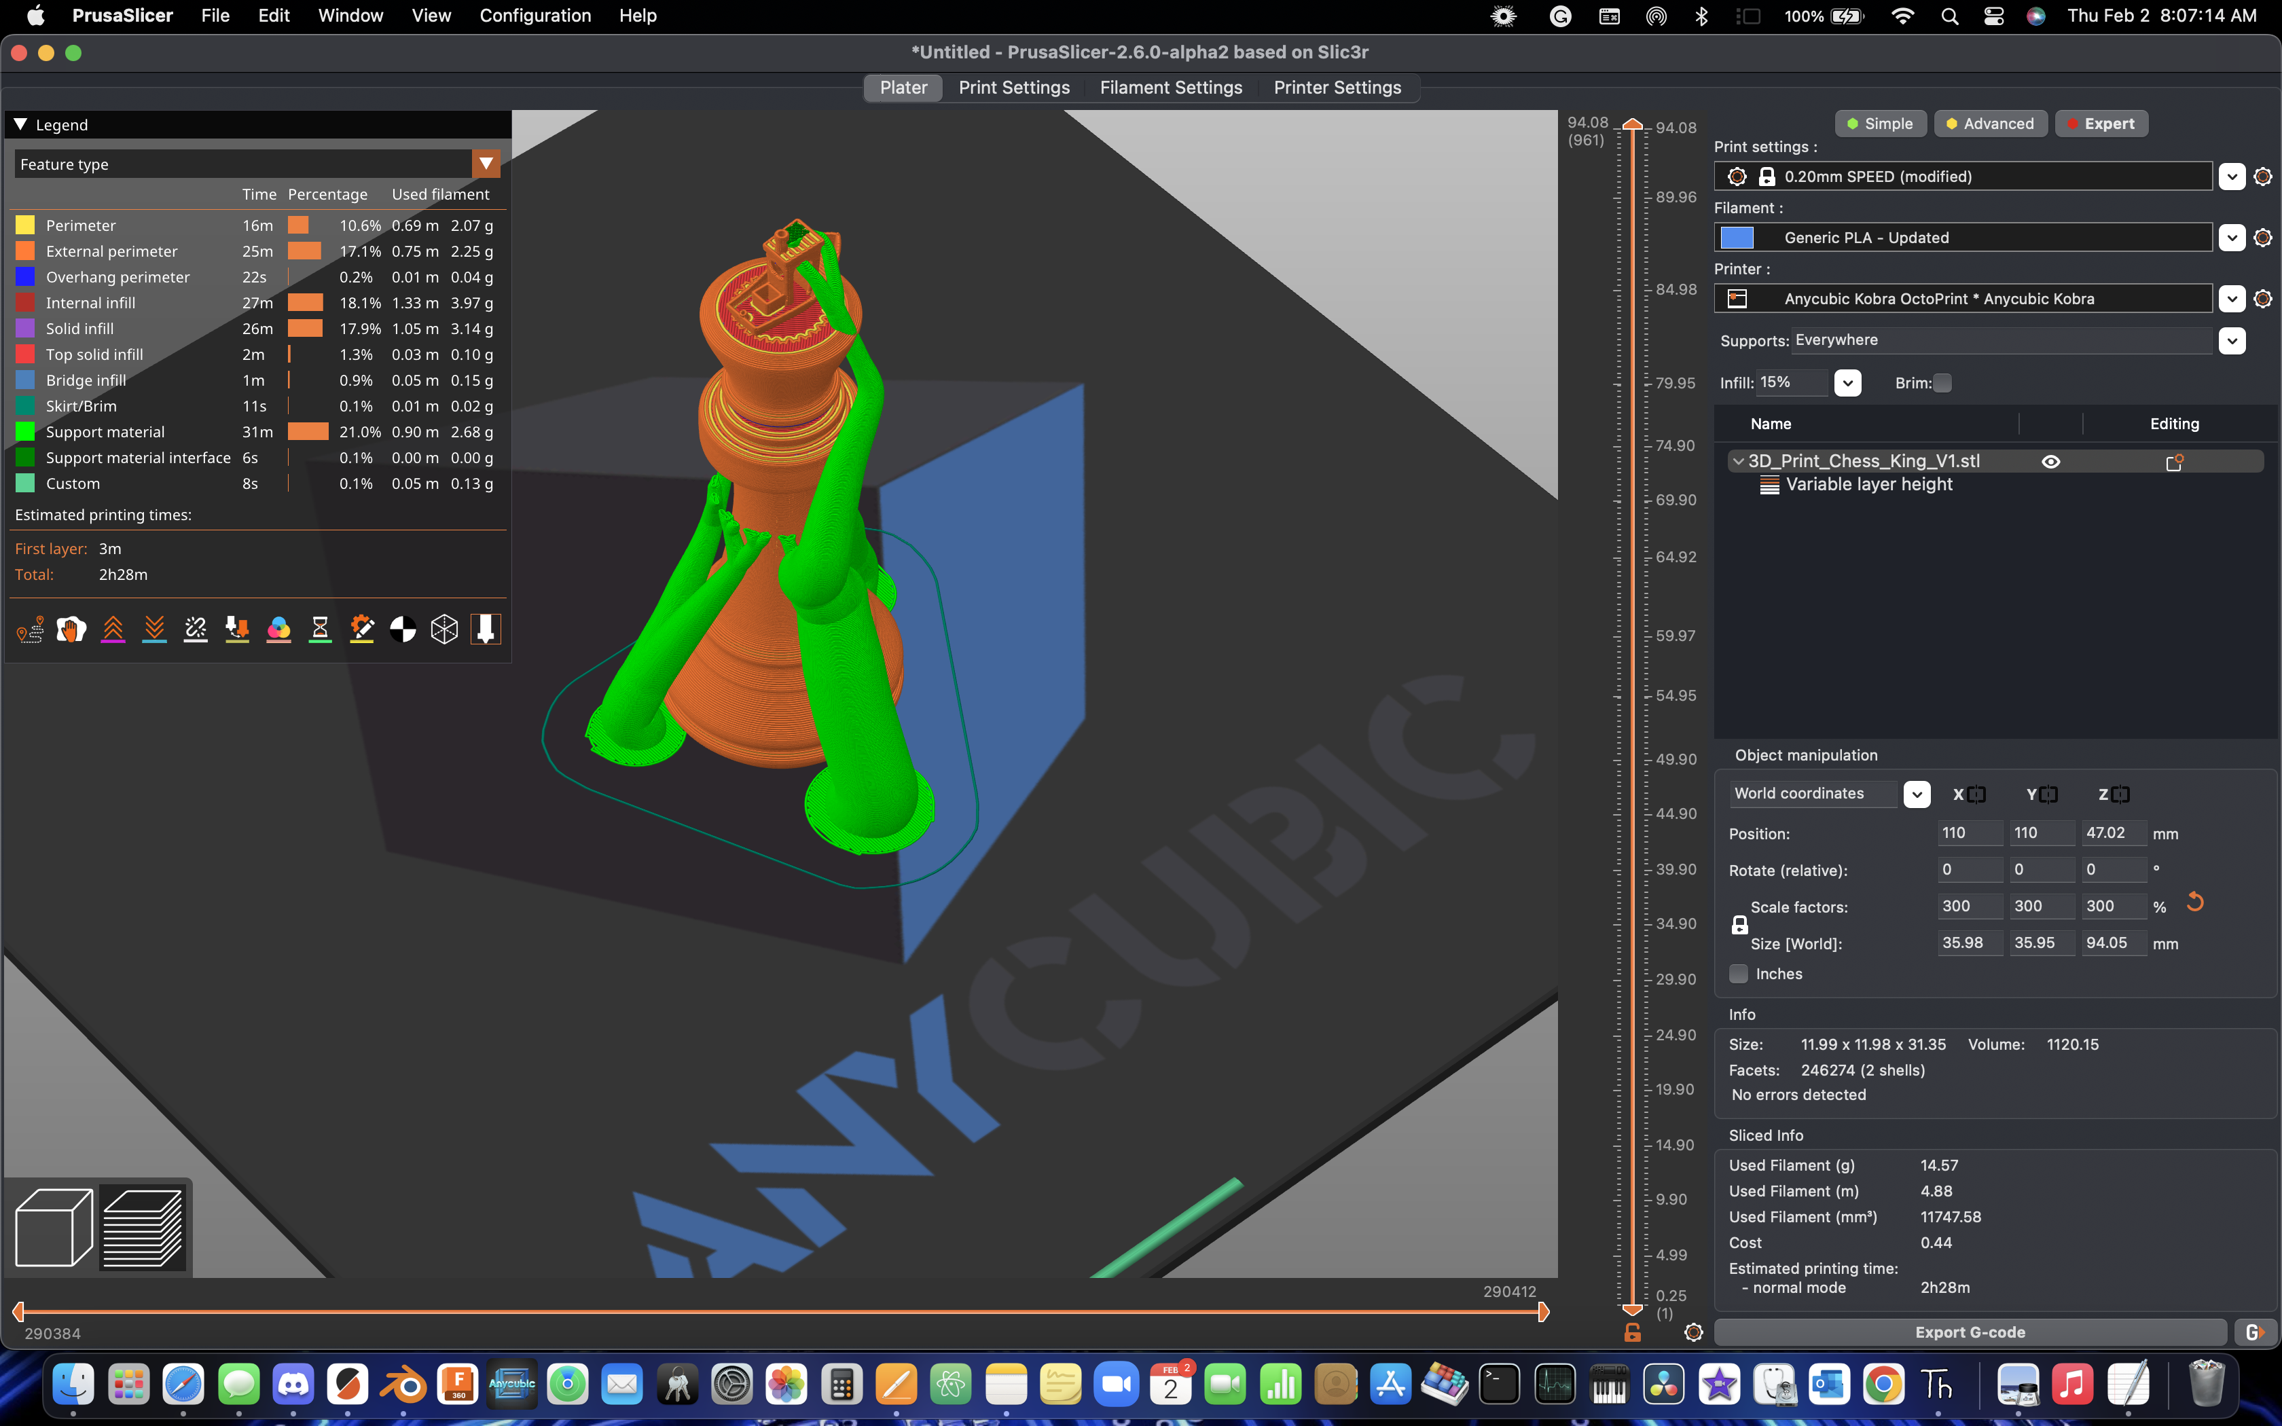Open layer slider settings cog icon

click(1694, 1332)
